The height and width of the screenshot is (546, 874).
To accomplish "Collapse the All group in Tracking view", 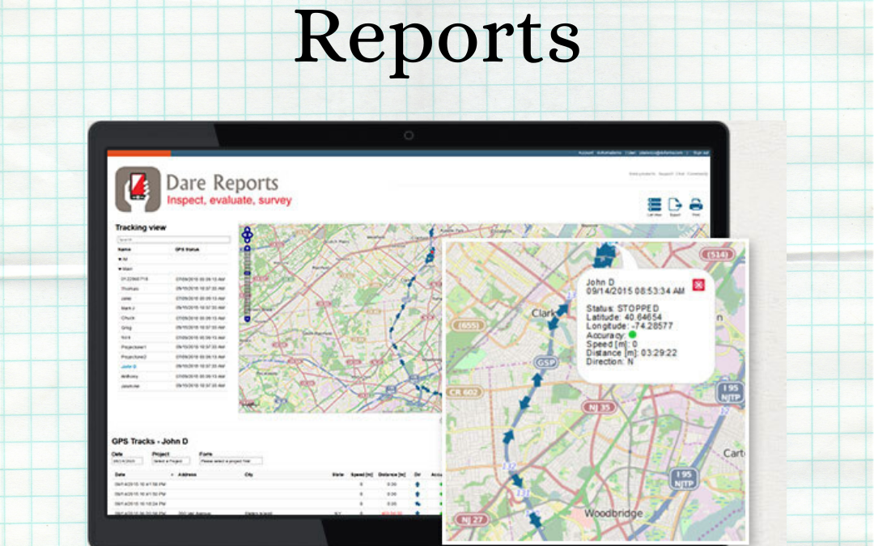I will click(121, 259).
